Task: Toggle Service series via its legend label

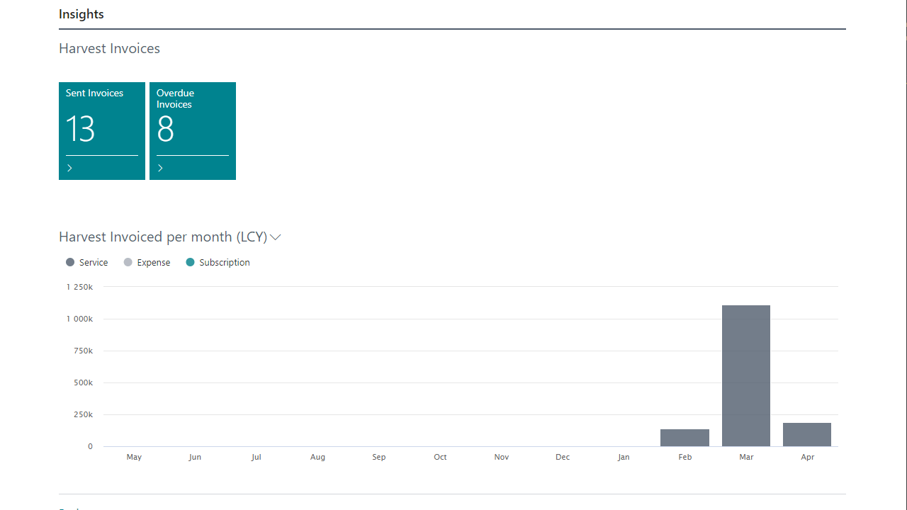Action: pos(94,263)
